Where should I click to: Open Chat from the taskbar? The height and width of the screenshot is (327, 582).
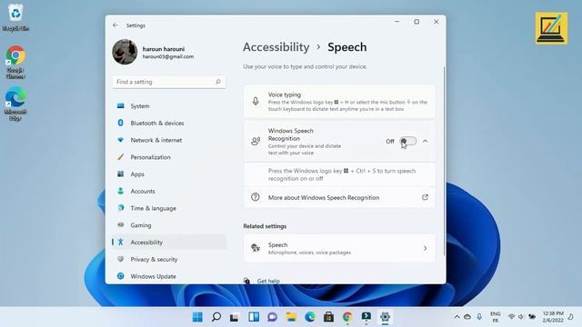[273, 317]
